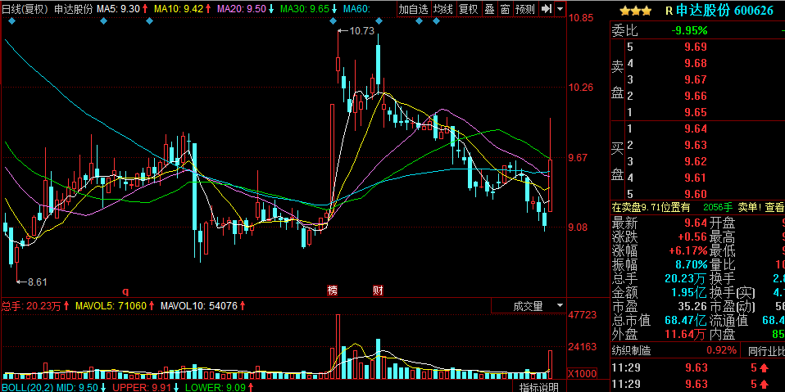Toggle the 均线 moving average display
This screenshot has width=785, height=392.
pos(443,9)
